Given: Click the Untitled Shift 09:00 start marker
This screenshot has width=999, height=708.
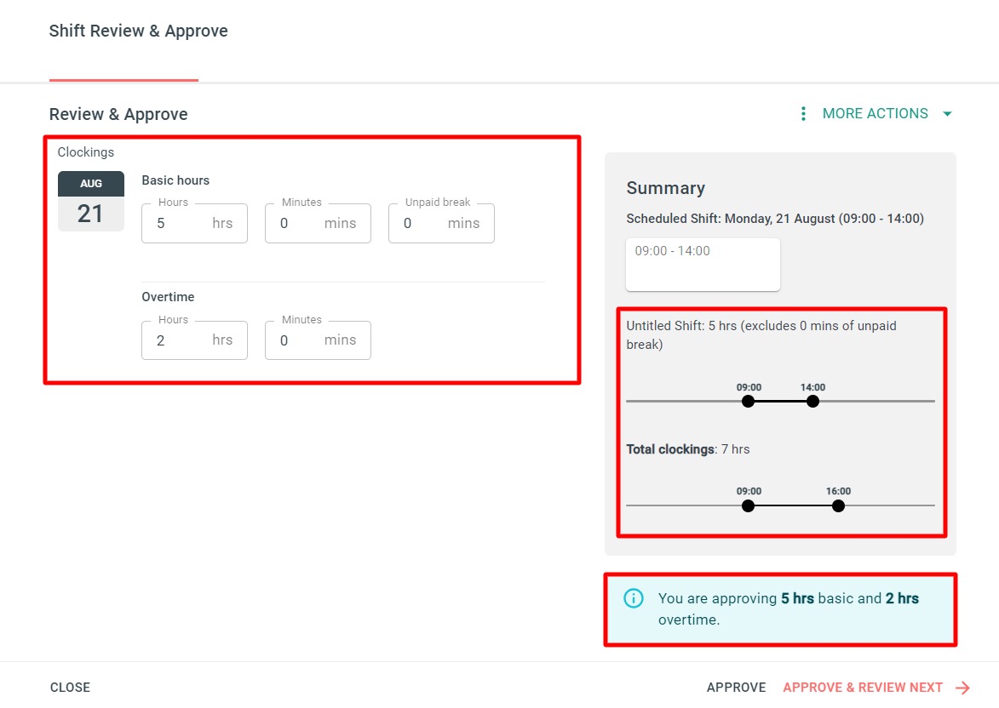Looking at the screenshot, I should point(748,401).
